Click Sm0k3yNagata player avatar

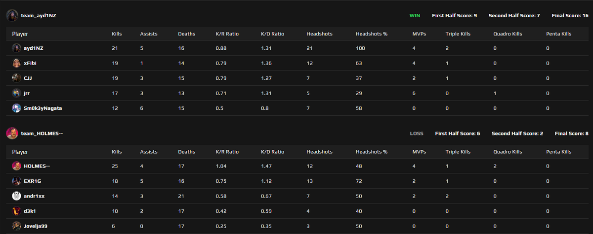pos(17,108)
